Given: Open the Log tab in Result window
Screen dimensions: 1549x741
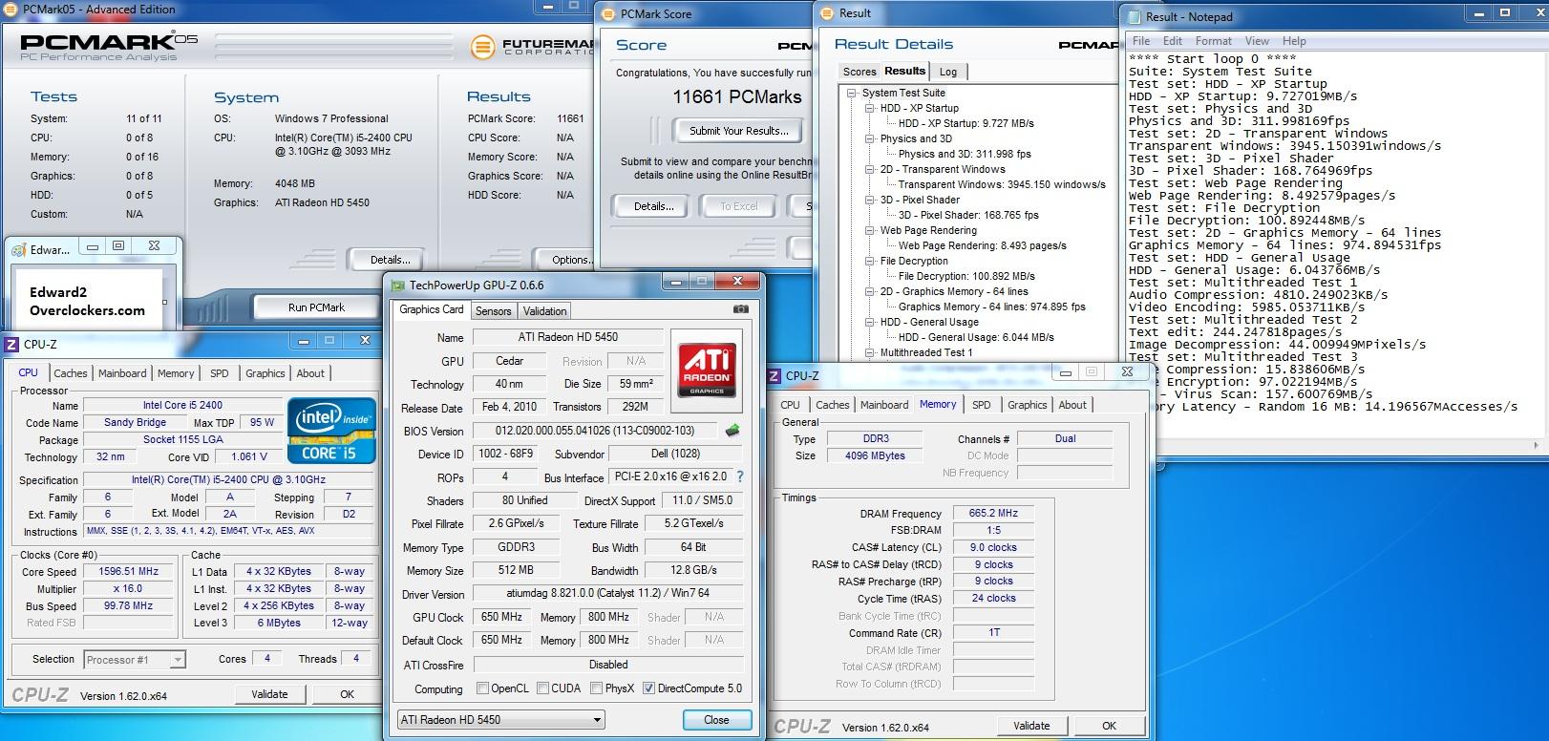Looking at the screenshot, I should tap(948, 72).
